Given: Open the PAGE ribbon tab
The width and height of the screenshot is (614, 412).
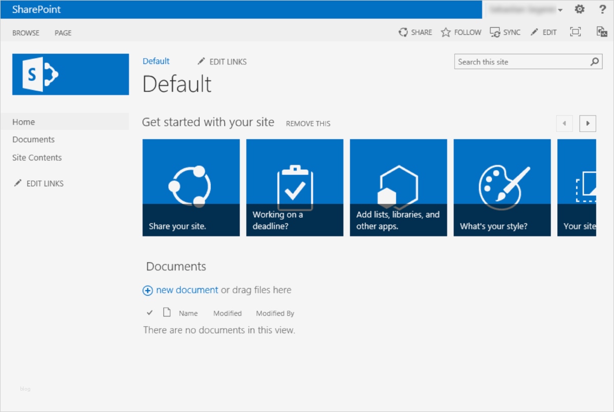Looking at the screenshot, I should coord(63,33).
